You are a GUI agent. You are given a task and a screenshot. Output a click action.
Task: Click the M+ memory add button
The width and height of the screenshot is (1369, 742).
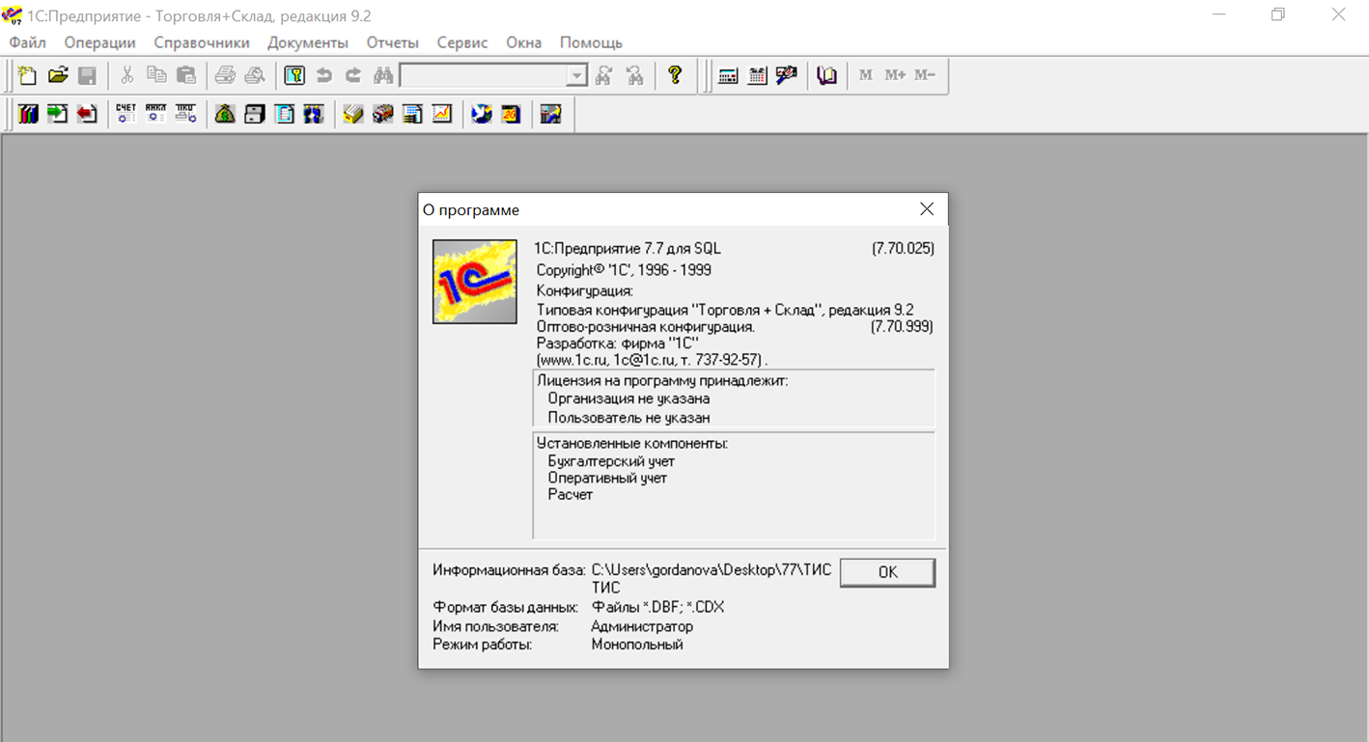click(x=895, y=75)
